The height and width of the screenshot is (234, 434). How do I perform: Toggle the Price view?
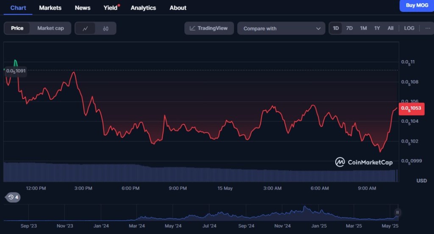coord(17,28)
